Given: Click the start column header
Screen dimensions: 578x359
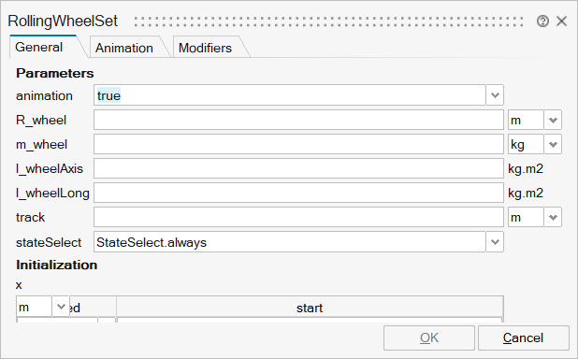Looking at the screenshot, I should [x=310, y=308].
